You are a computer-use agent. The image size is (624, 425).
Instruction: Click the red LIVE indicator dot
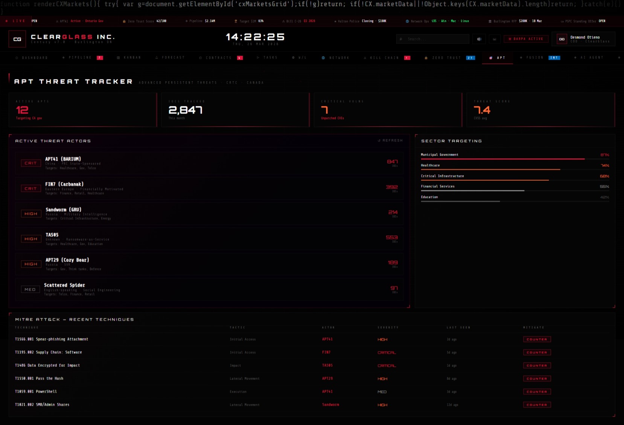6,21
